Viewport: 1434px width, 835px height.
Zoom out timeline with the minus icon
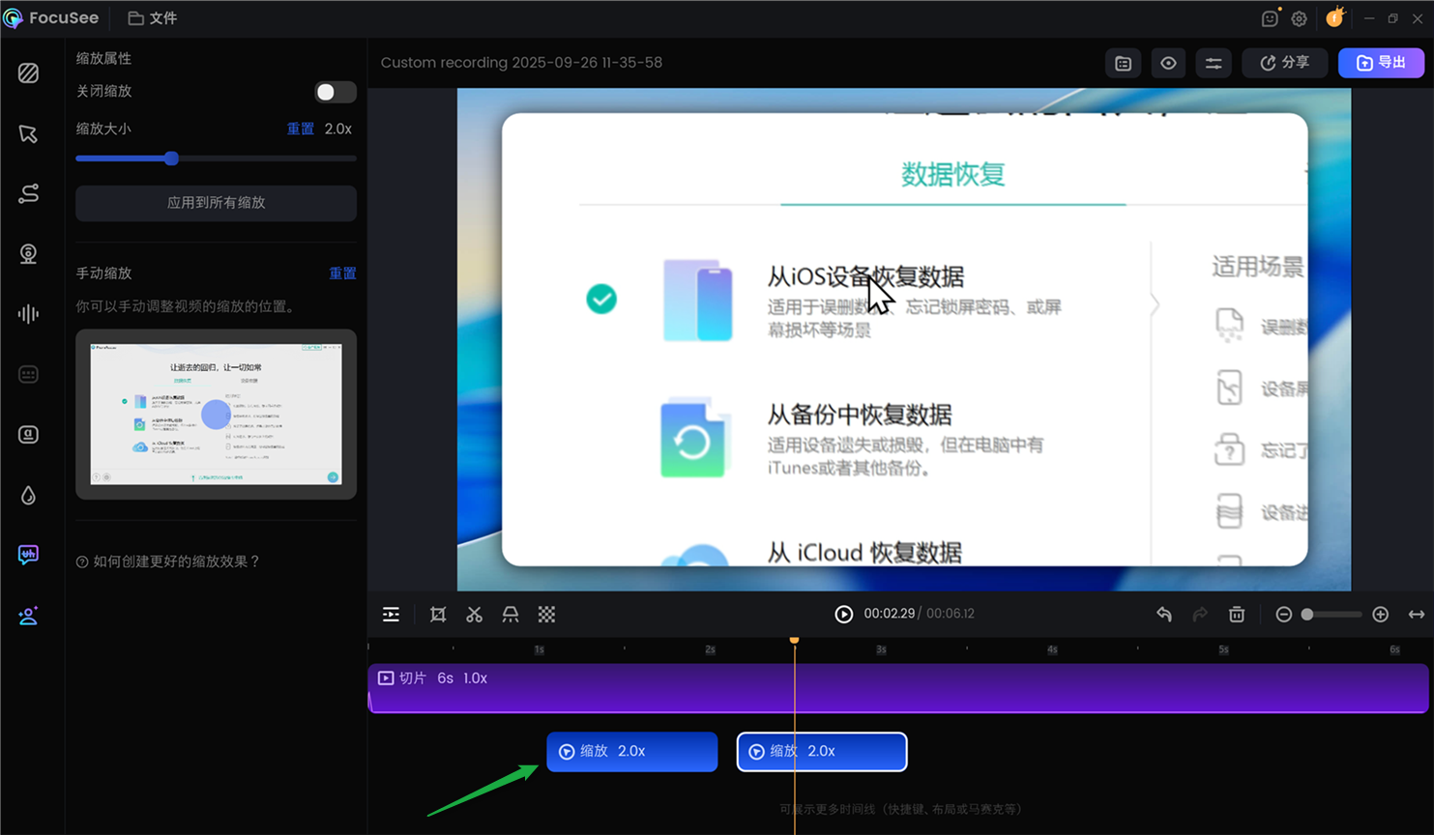click(1284, 615)
